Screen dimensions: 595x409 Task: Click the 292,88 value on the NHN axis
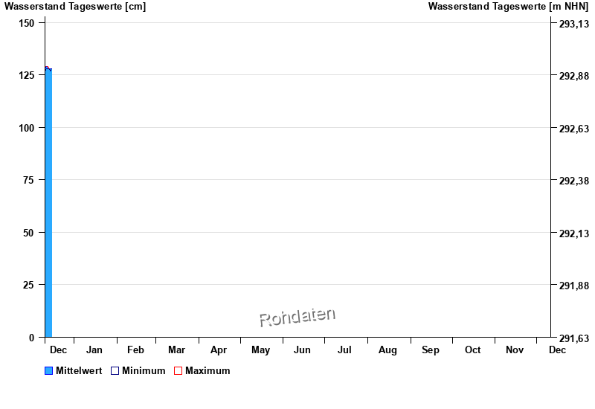pyautogui.click(x=573, y=76)
